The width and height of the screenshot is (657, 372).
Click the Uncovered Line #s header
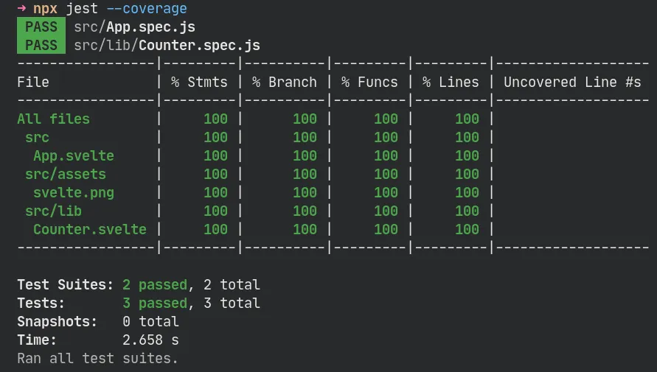[572, 83]
